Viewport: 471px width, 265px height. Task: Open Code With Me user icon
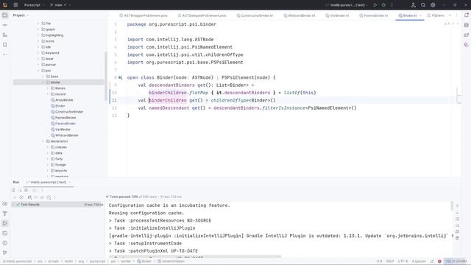pyautogui.click(x=414, y=5)
